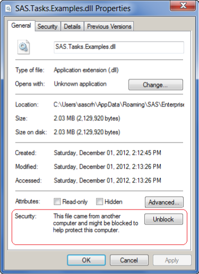Toggle the Hidden attribute checkbox

pos(99,202)
